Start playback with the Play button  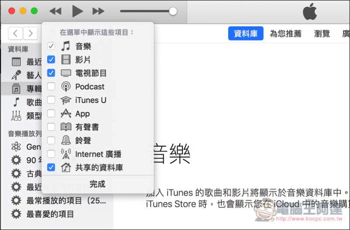[77, 11]
